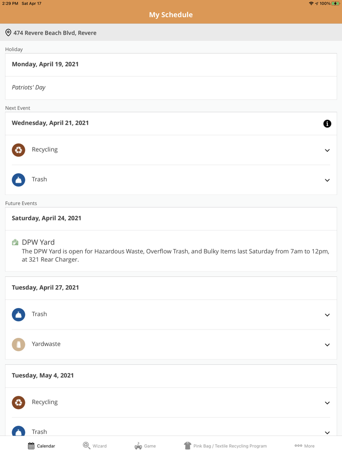The height and width of the screenshot is (456, 342).
Task: Expand Trash details for April 21
Action: 327,180
